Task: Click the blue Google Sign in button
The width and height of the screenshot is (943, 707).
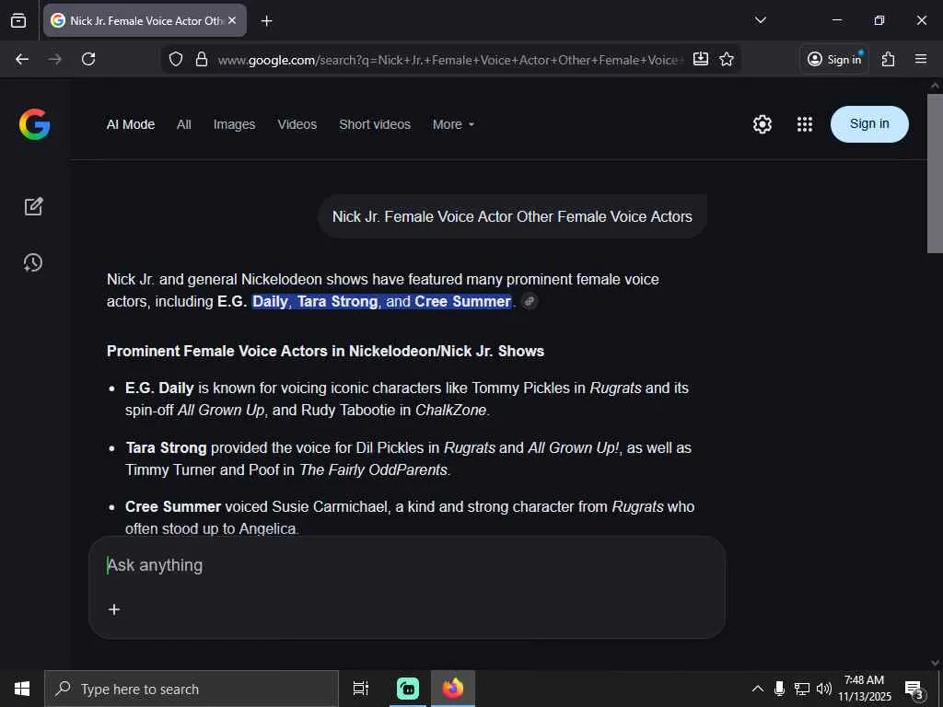Action: tap(869, 124)
